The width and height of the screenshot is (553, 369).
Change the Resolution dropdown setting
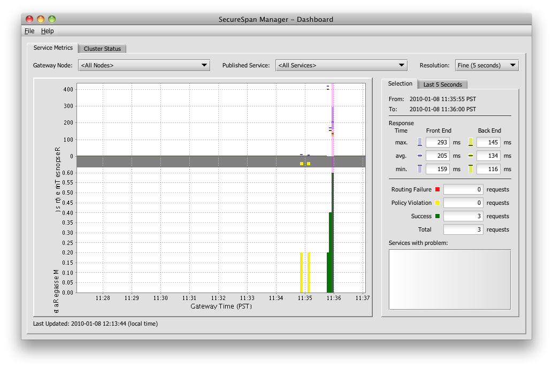click(486, 65)
